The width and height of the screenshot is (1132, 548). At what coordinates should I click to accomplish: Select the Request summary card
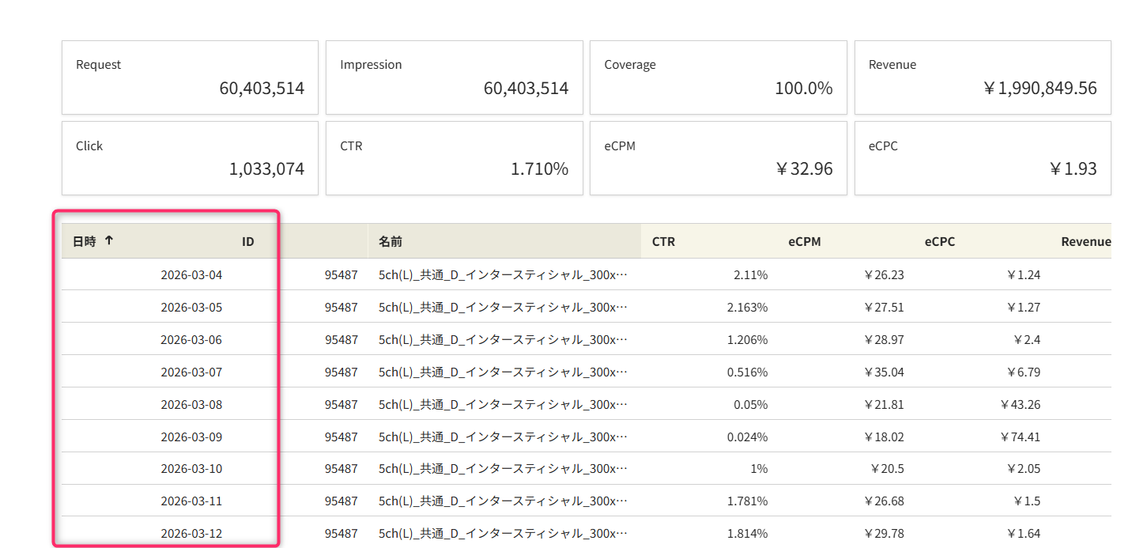click(190, 77)
